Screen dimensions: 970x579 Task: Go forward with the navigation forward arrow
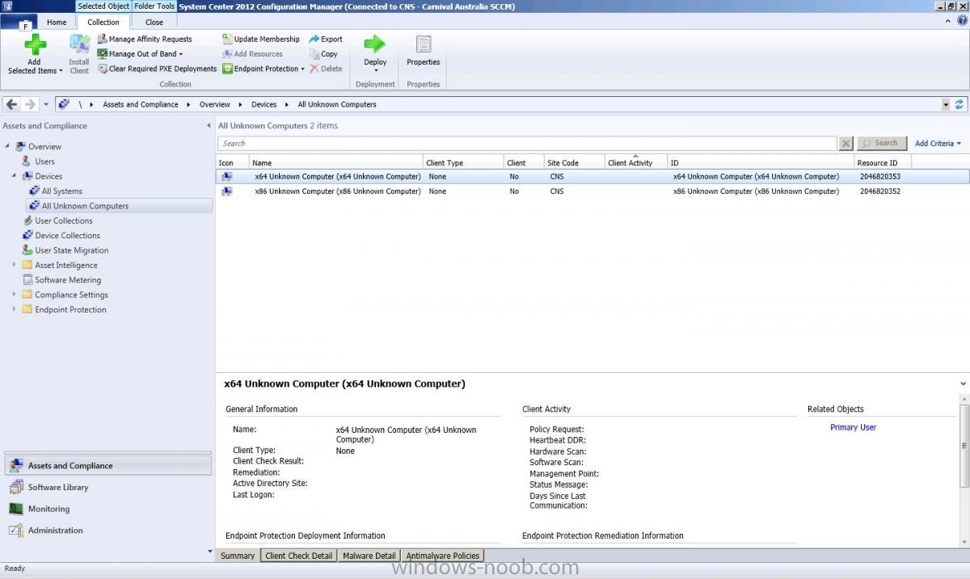[30, 104]
